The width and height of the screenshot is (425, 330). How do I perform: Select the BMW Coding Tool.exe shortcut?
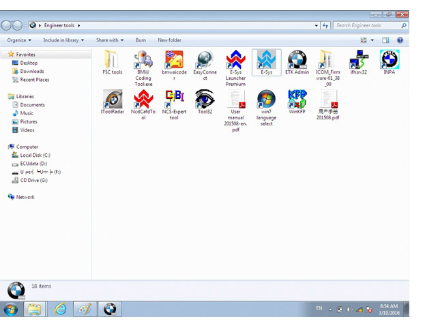tap(143, 68)
